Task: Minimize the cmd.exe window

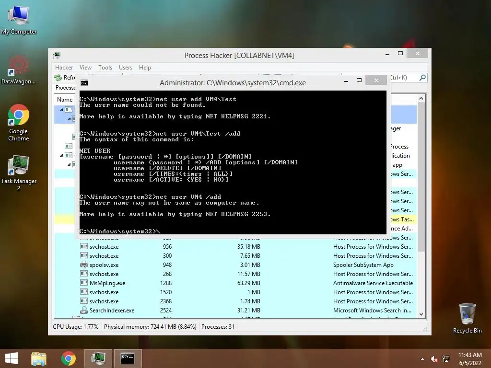Action: tap(346, 80)
